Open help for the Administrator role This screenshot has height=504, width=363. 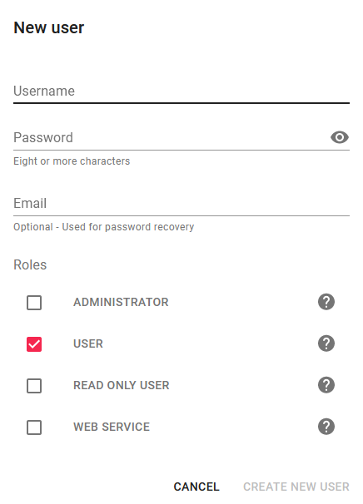(326, 302)
